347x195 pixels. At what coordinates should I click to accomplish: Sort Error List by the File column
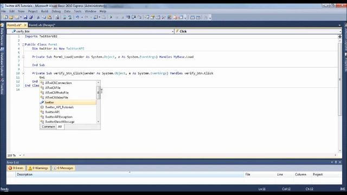(260, 174)
